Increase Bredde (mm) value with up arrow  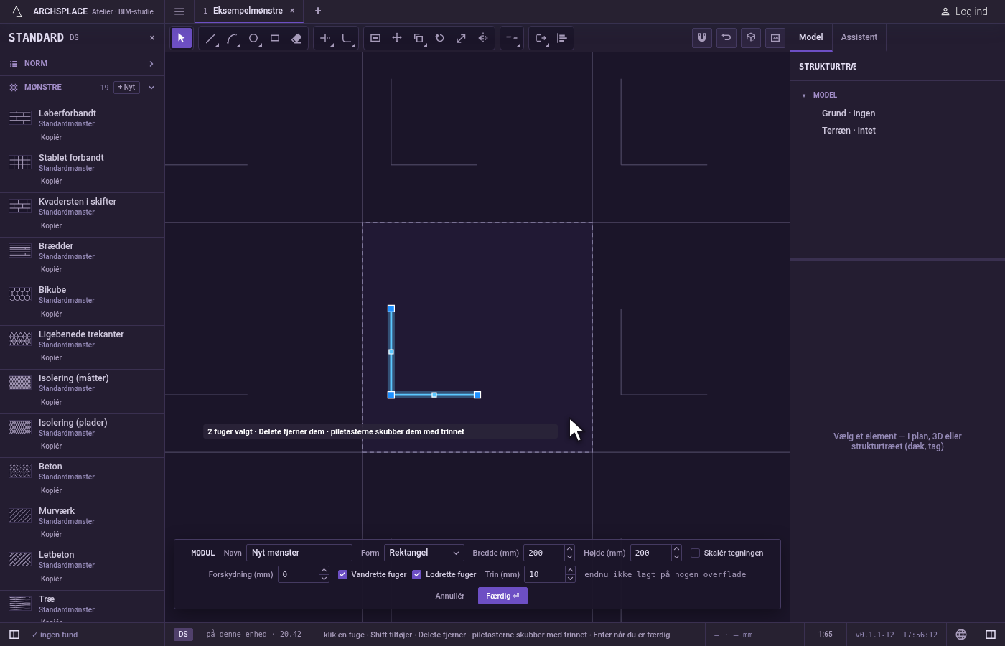pos(569,549)
